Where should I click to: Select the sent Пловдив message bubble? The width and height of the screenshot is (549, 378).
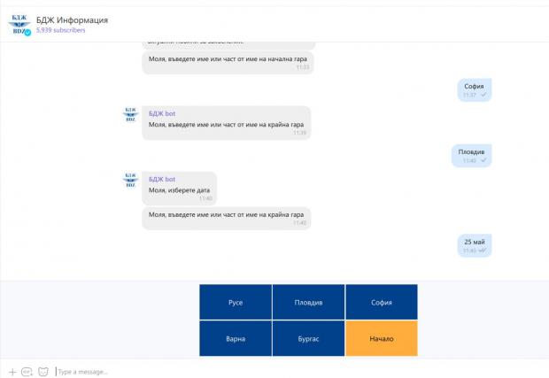(x=472, y=156)
